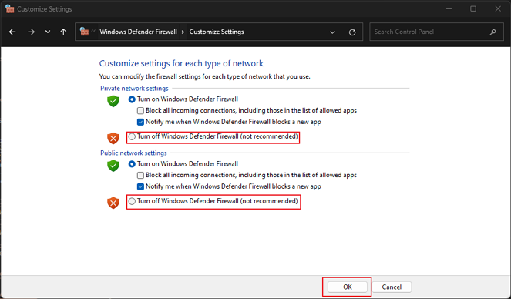Click the forward navigation arrow
511x299 pixels.
pyautogui.click(x=31, y=32)
